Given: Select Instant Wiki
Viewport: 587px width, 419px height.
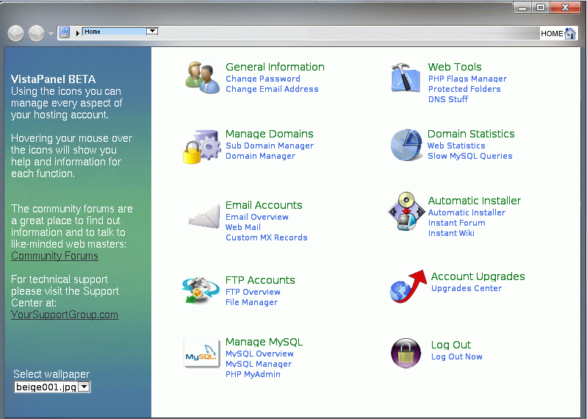Looking at the screenshot, I should (x=451, y=233).
